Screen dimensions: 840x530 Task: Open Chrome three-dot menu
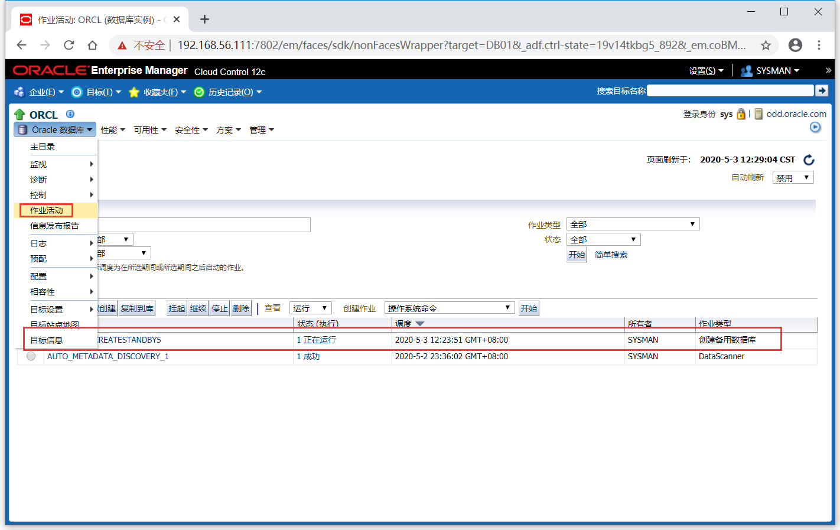pos(819,45)
